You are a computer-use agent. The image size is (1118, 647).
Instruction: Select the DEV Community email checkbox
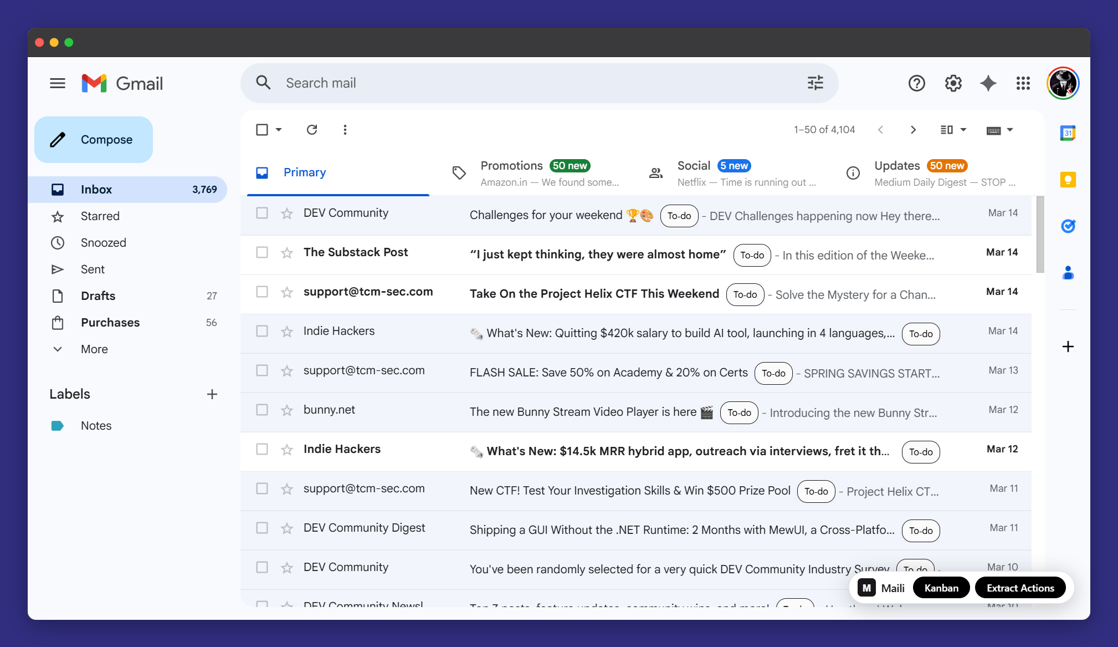pyautogui.click(x=261, y=213)
